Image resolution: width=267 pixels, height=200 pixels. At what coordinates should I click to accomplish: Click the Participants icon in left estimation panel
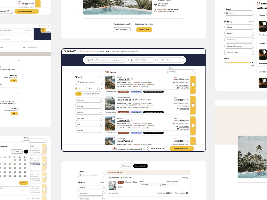tap(24, 48)
